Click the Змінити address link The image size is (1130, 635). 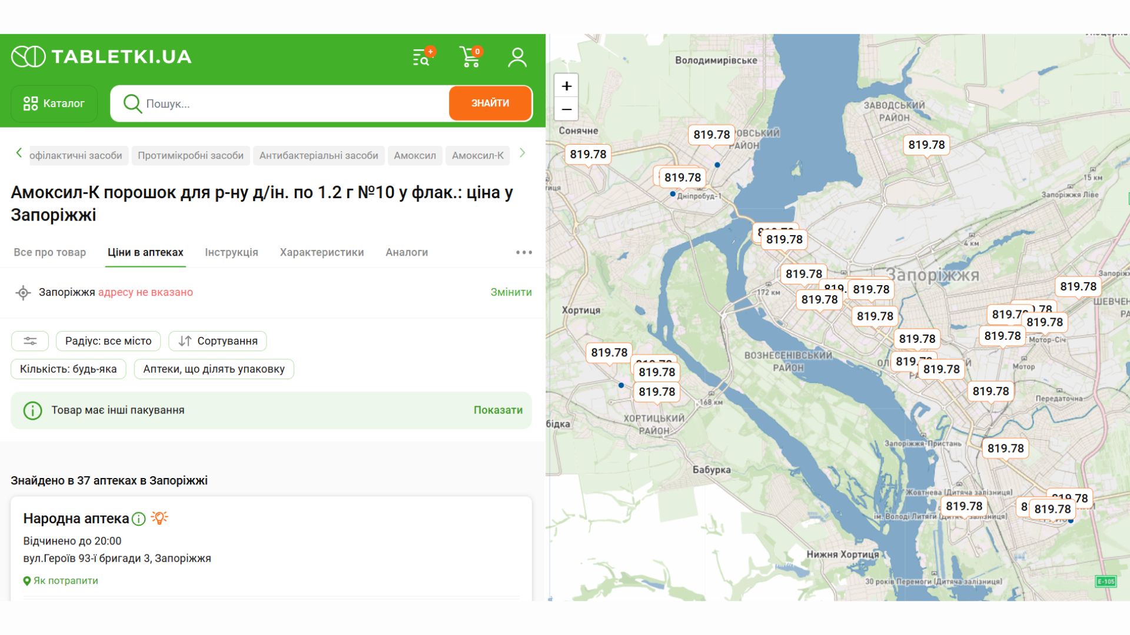pos(511,292)
